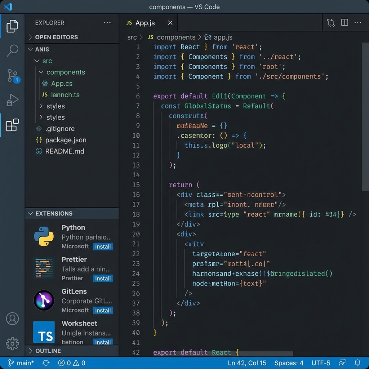The image size is (369, 369).
Task: Install the Prettier extension
Action: tap(103, 278)
